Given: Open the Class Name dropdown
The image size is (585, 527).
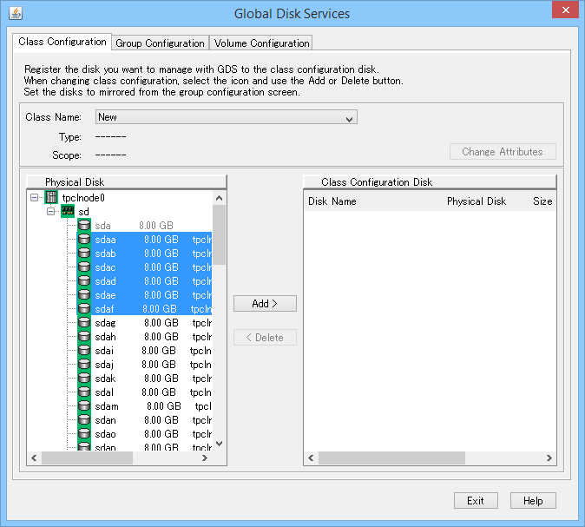Looking at the screenshot, I should pyautogui.click(x=349, y=118).
